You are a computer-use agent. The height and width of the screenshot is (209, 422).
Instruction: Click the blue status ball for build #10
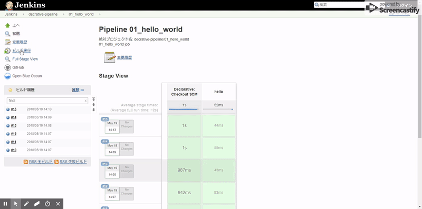tap(8, 150)
